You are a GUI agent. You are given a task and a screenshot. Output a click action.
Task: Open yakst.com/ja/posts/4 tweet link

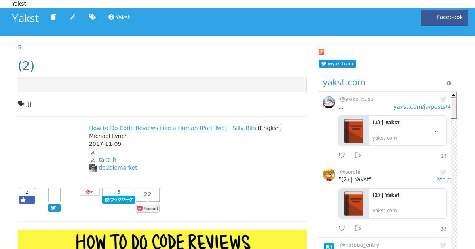pyautogui.click(x=422, y=107)
